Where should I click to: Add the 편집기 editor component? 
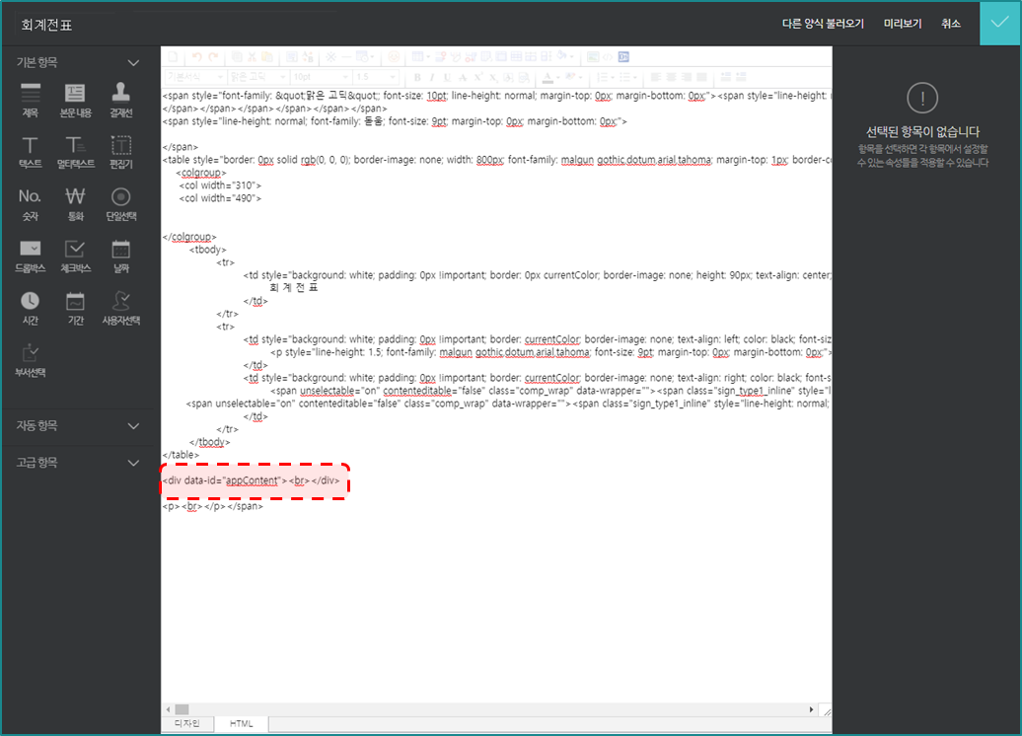(x=120, y=152)
